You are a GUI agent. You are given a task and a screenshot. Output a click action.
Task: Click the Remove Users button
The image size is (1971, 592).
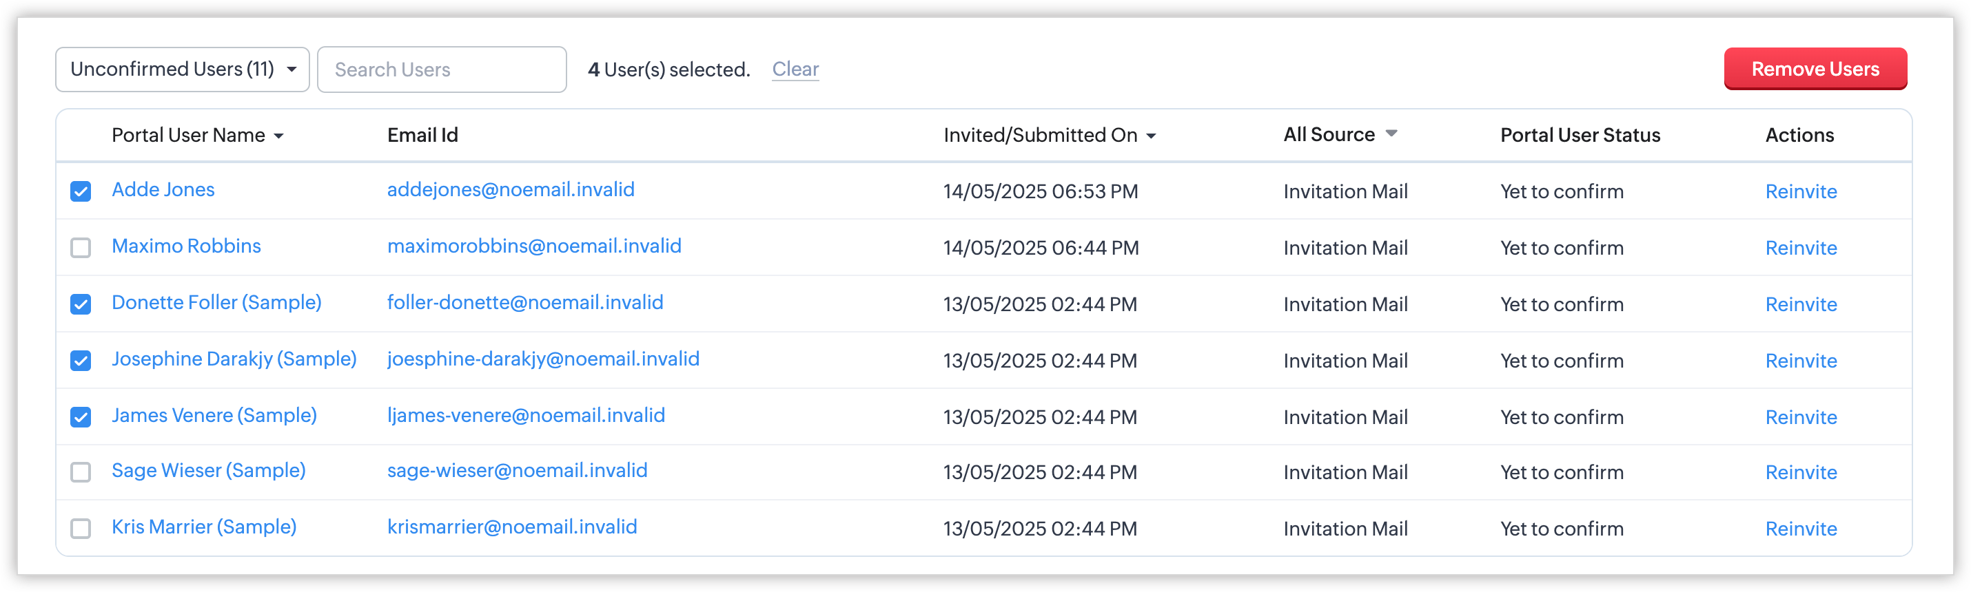click(x=1814, y=69)
